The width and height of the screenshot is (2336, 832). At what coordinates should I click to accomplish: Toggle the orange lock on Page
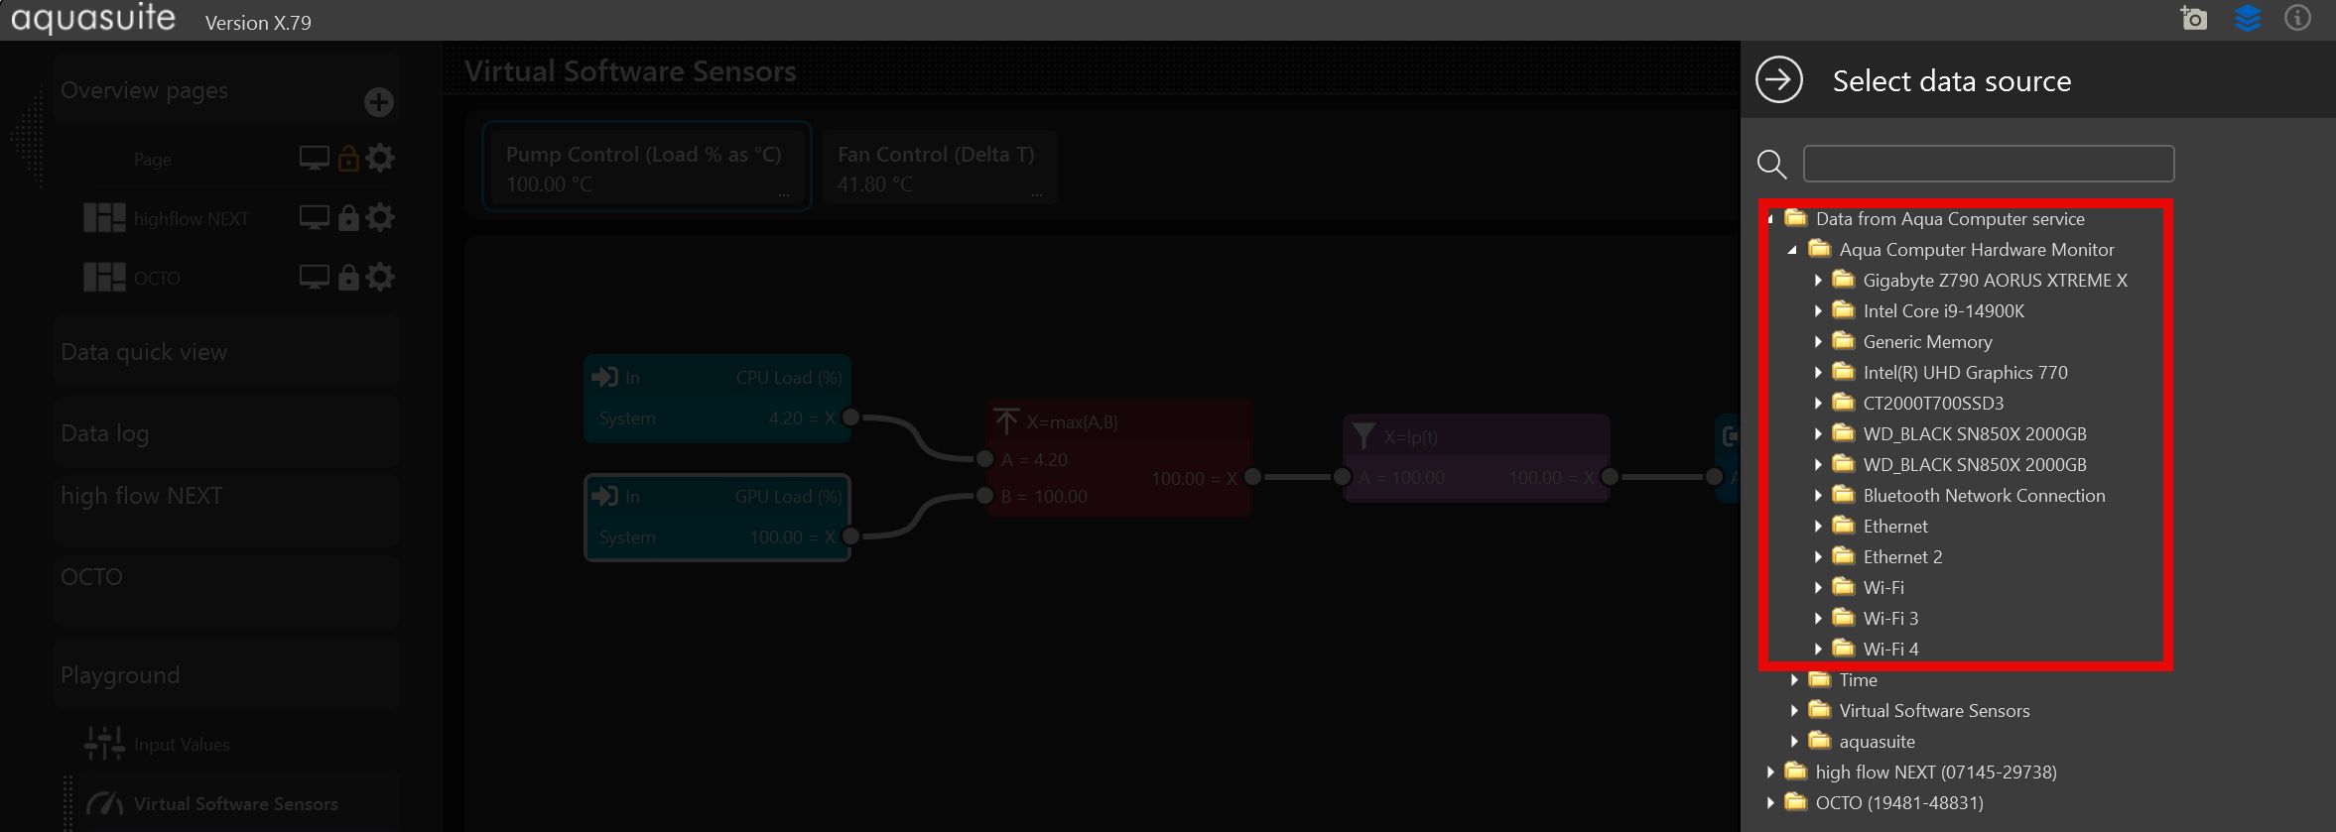coord(348,158)
